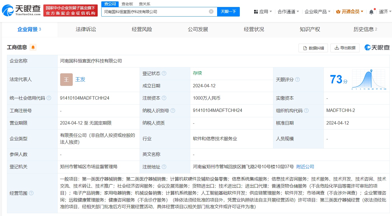Click the crown icon on 开通会员

tap(338, 11)
